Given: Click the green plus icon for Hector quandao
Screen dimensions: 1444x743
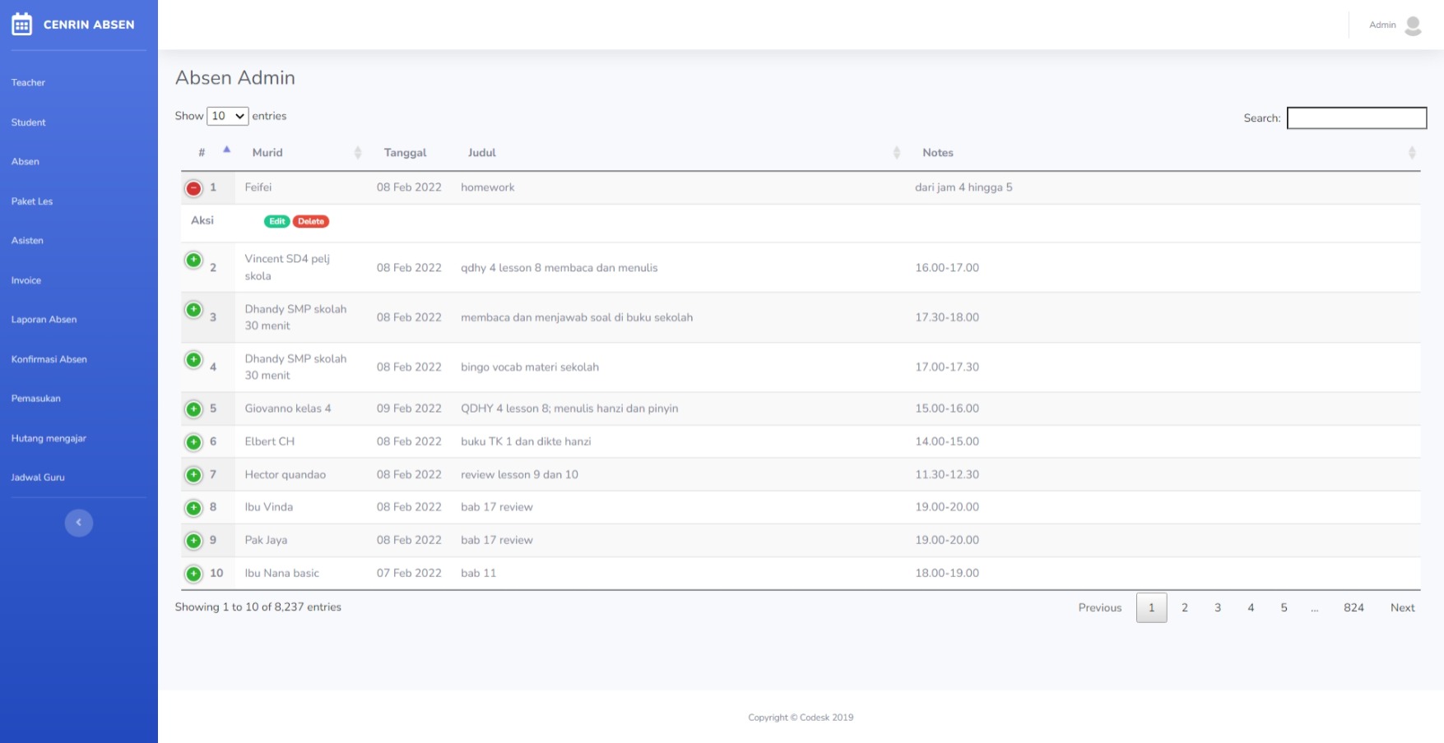Looking at the screenshot, I should tap(193, 475).
